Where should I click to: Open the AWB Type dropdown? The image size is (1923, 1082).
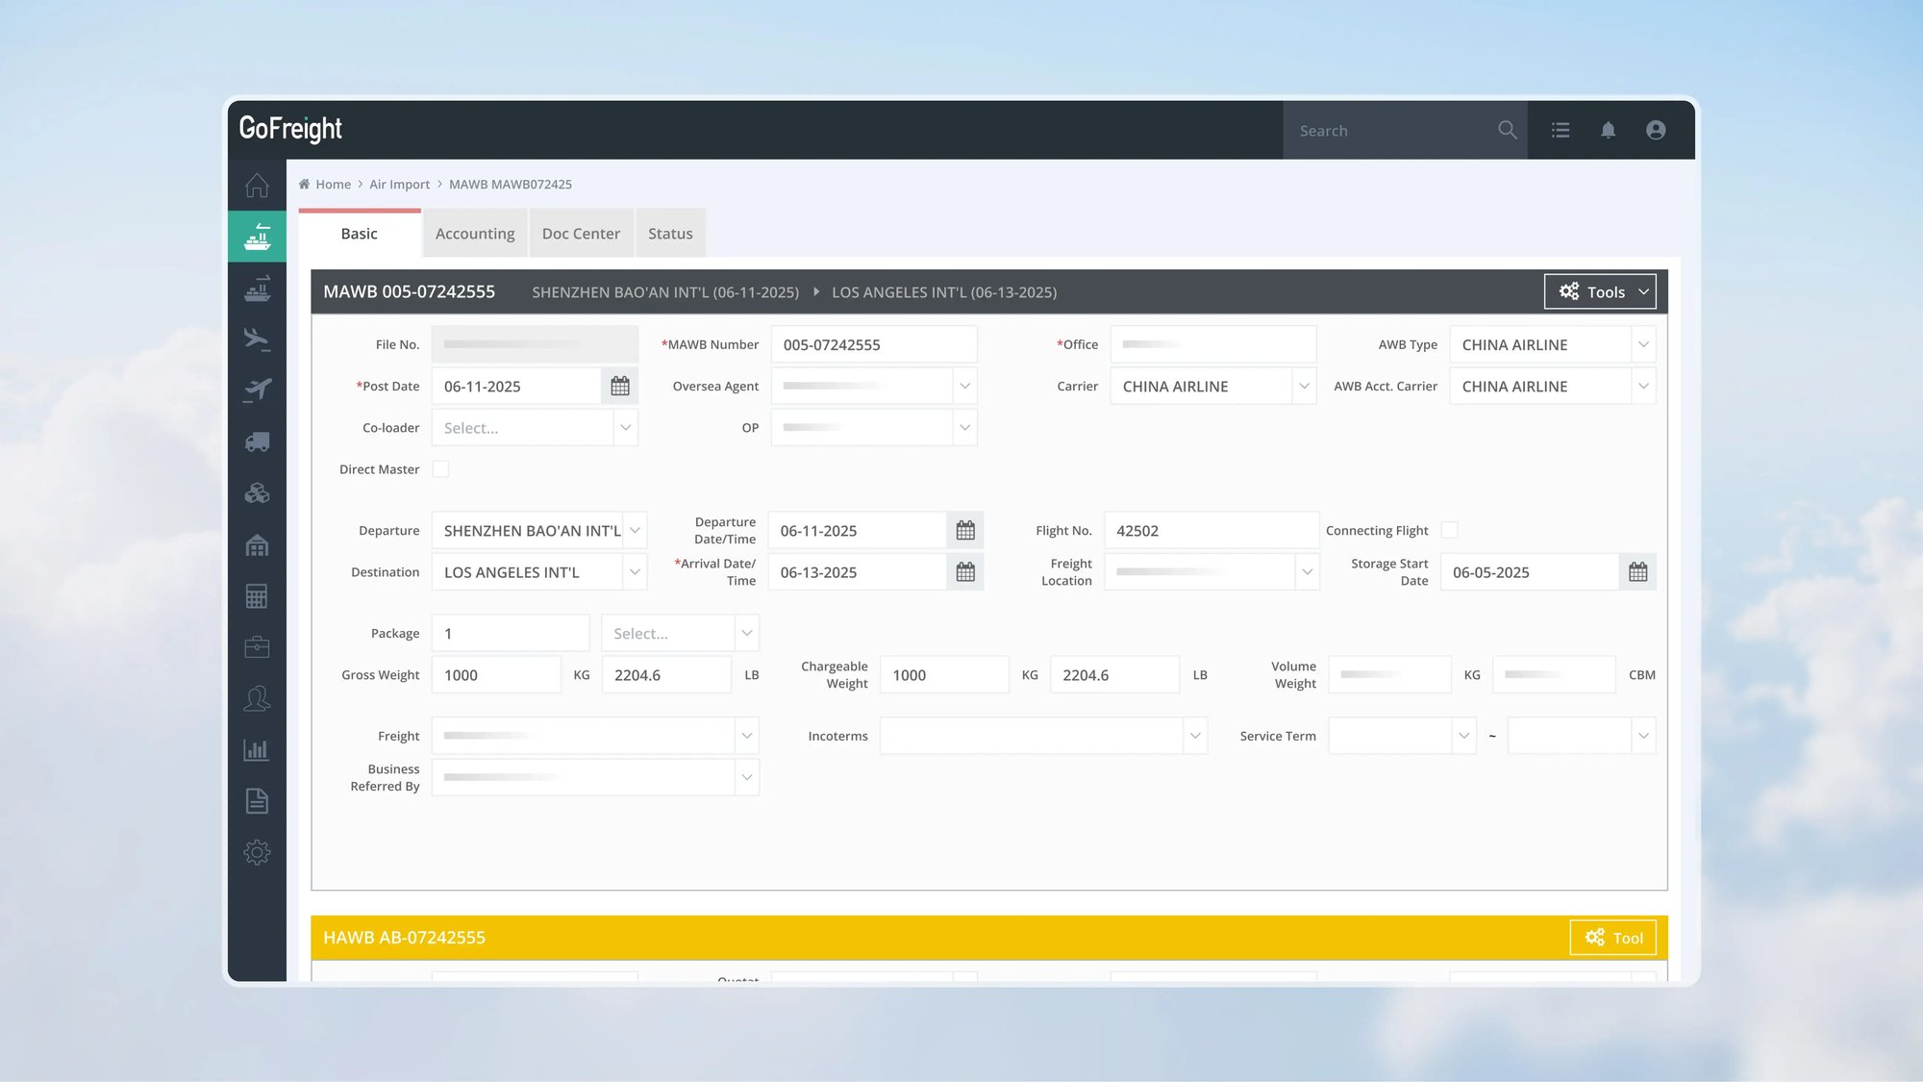tap(1643, 344)
